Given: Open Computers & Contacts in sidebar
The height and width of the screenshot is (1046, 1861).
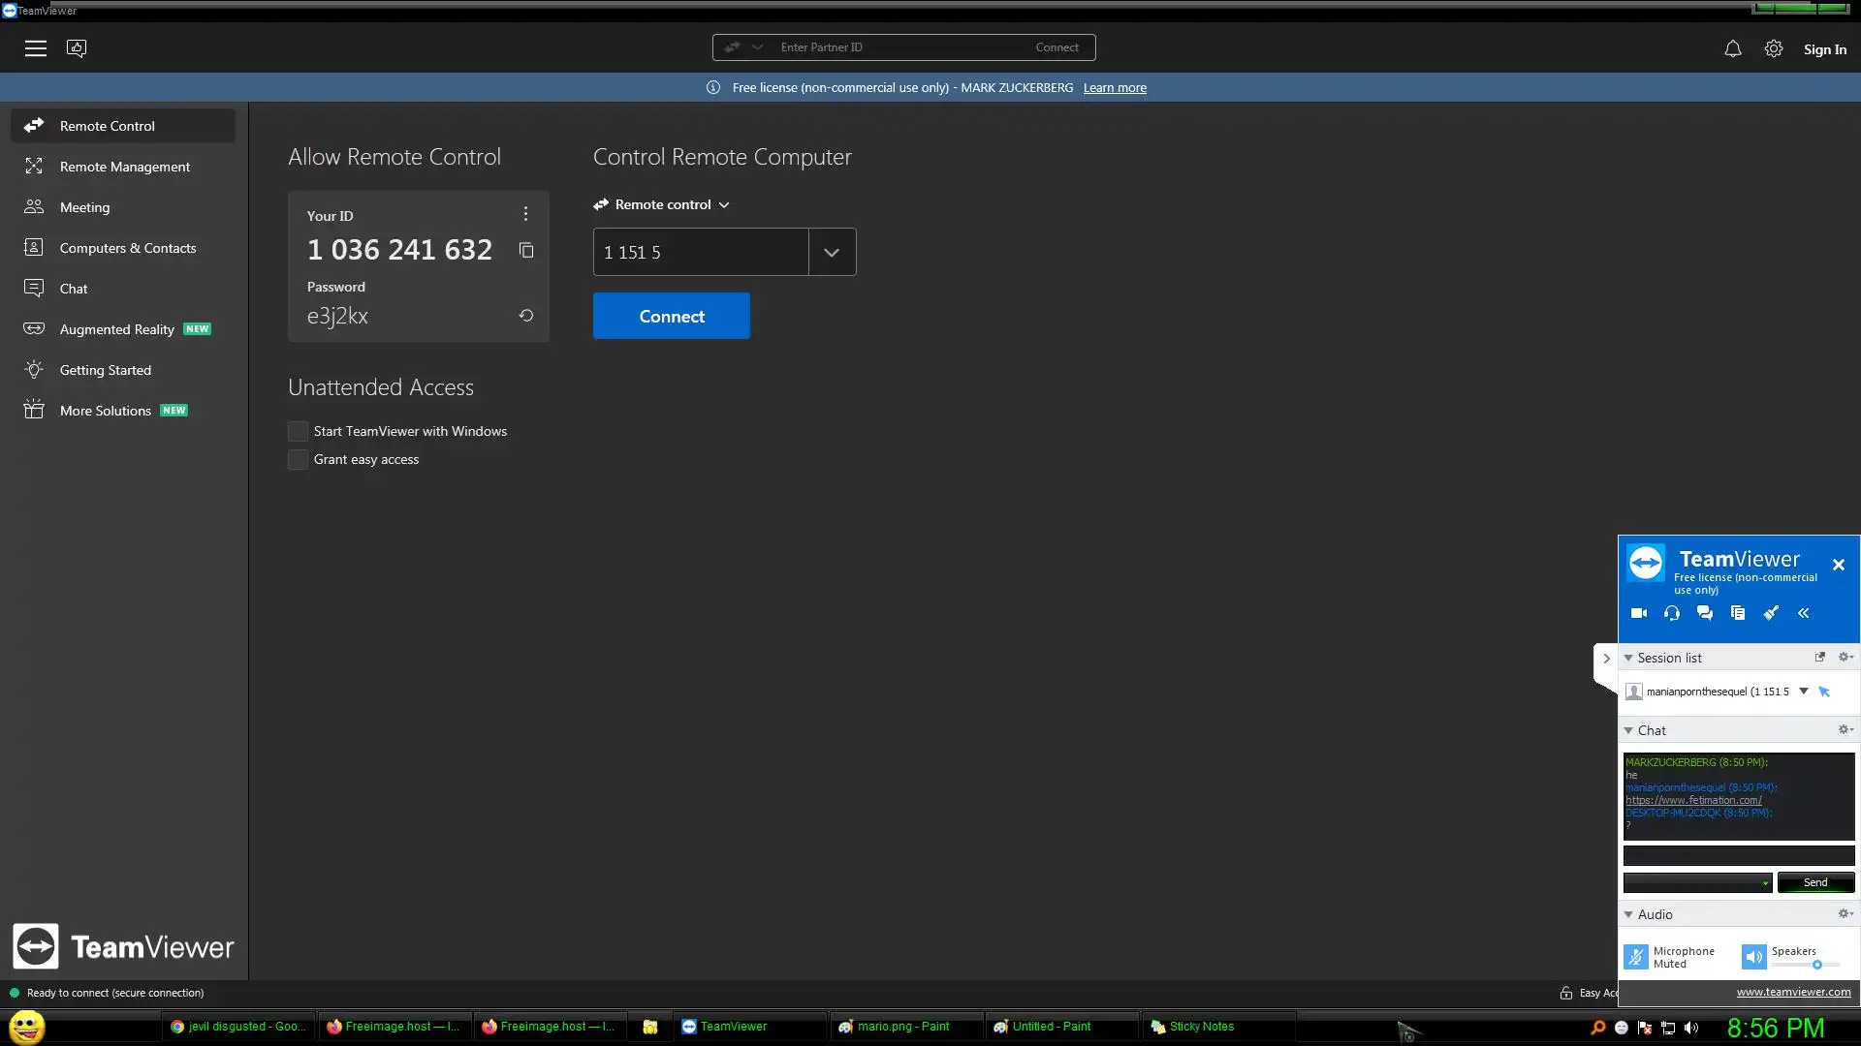Looking at the screenshot, I should tap(127, 248).
